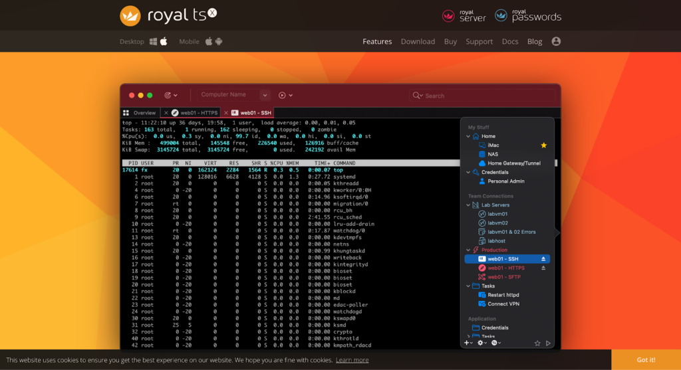Open the Download menu item
Image resolution: width=681 pixels, height=370 pixels.
[418, 41]
